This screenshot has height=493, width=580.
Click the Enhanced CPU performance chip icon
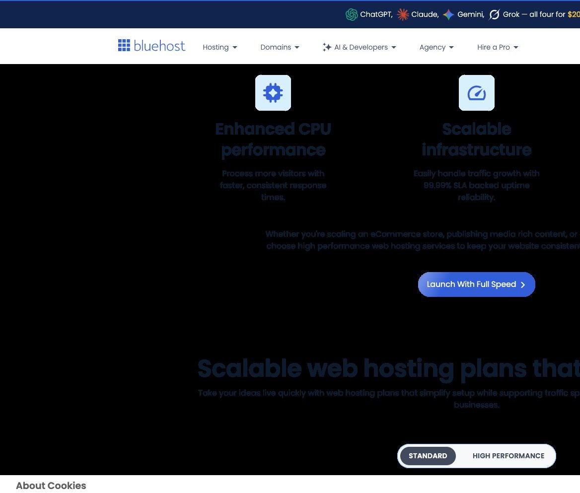coord(273,93)
